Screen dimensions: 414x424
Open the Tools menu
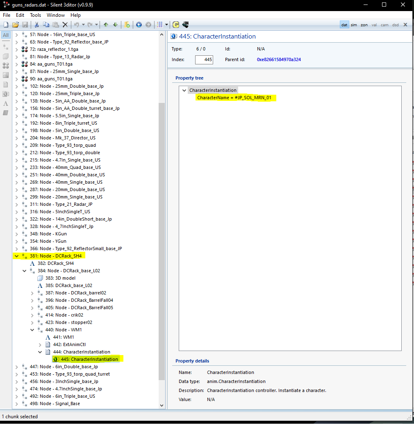click(35, 15)
